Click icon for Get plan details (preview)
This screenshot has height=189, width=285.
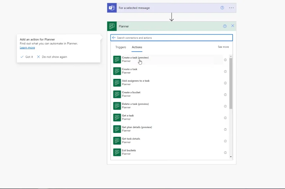117,129
